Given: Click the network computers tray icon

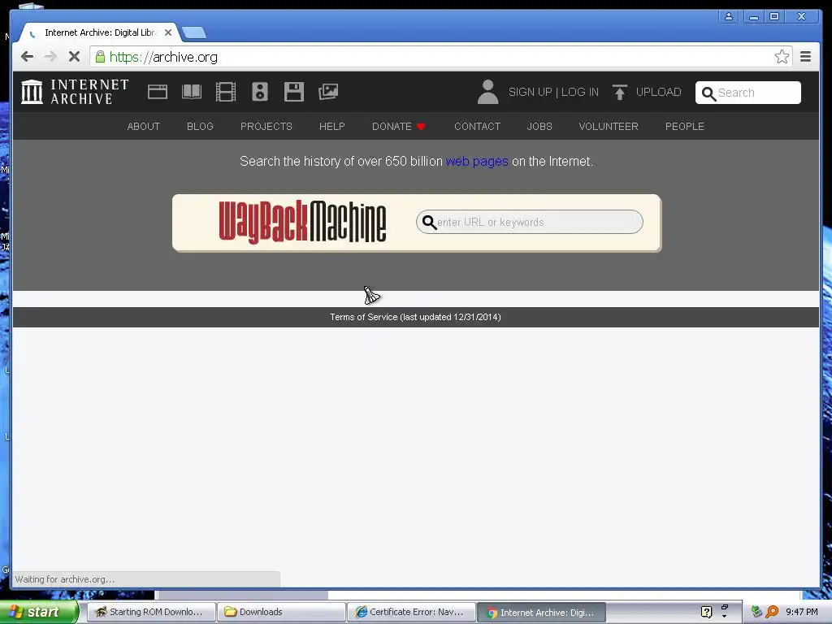Looking at the screenshot, I should pos(756,612).
